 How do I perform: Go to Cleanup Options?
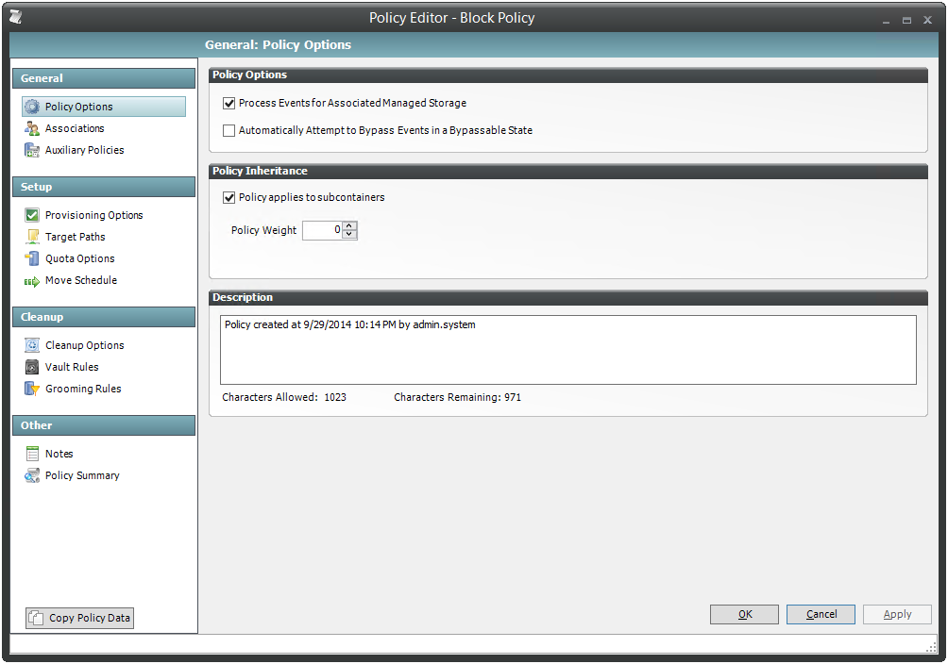coord(85,345)
